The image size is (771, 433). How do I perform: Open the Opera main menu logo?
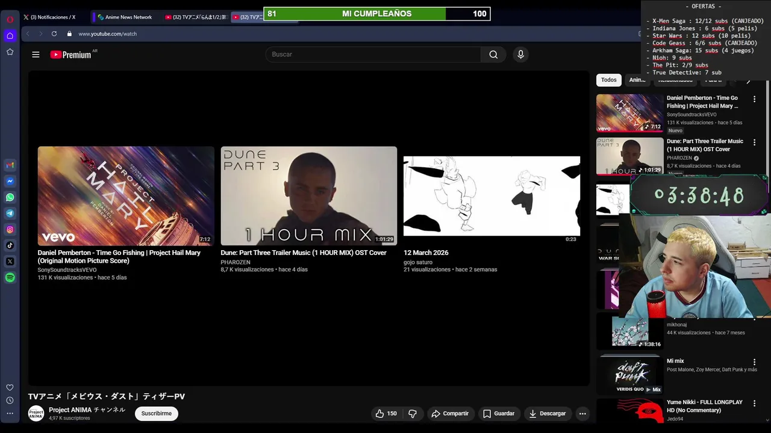tap(10, 19)
